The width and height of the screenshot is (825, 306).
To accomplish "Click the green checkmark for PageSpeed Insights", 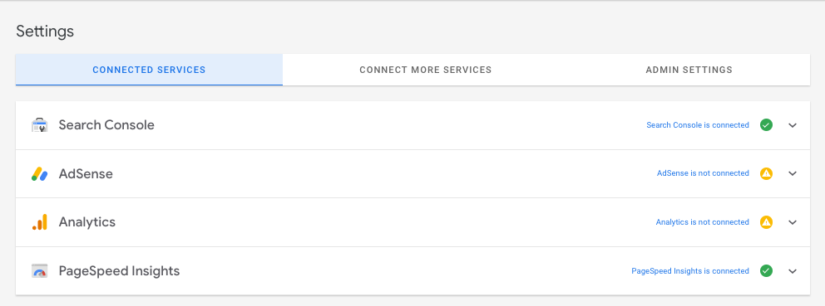I will [x=766, y=271].
